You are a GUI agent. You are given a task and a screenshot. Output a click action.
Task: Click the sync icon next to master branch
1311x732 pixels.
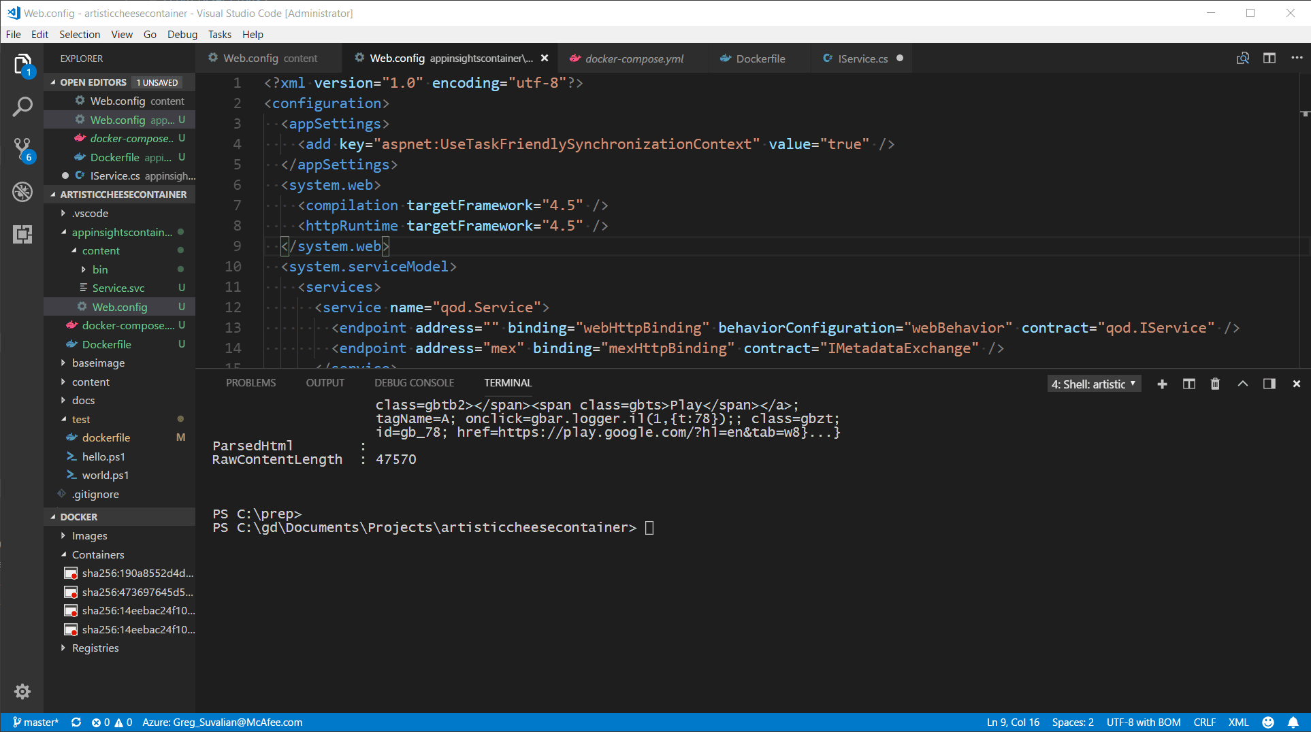(x=76, y=722)
